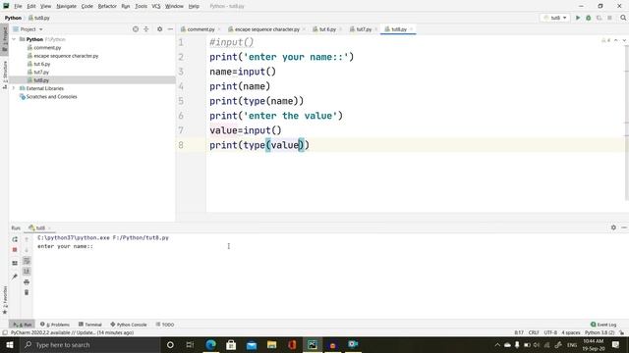Click the UTF-8 encoding status widget
629x353 pixels.
[x=550, y=332]
